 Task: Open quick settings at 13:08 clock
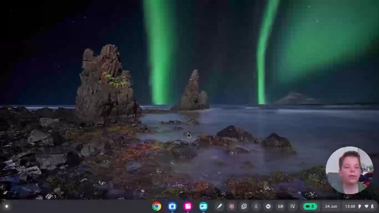(350, 206)
